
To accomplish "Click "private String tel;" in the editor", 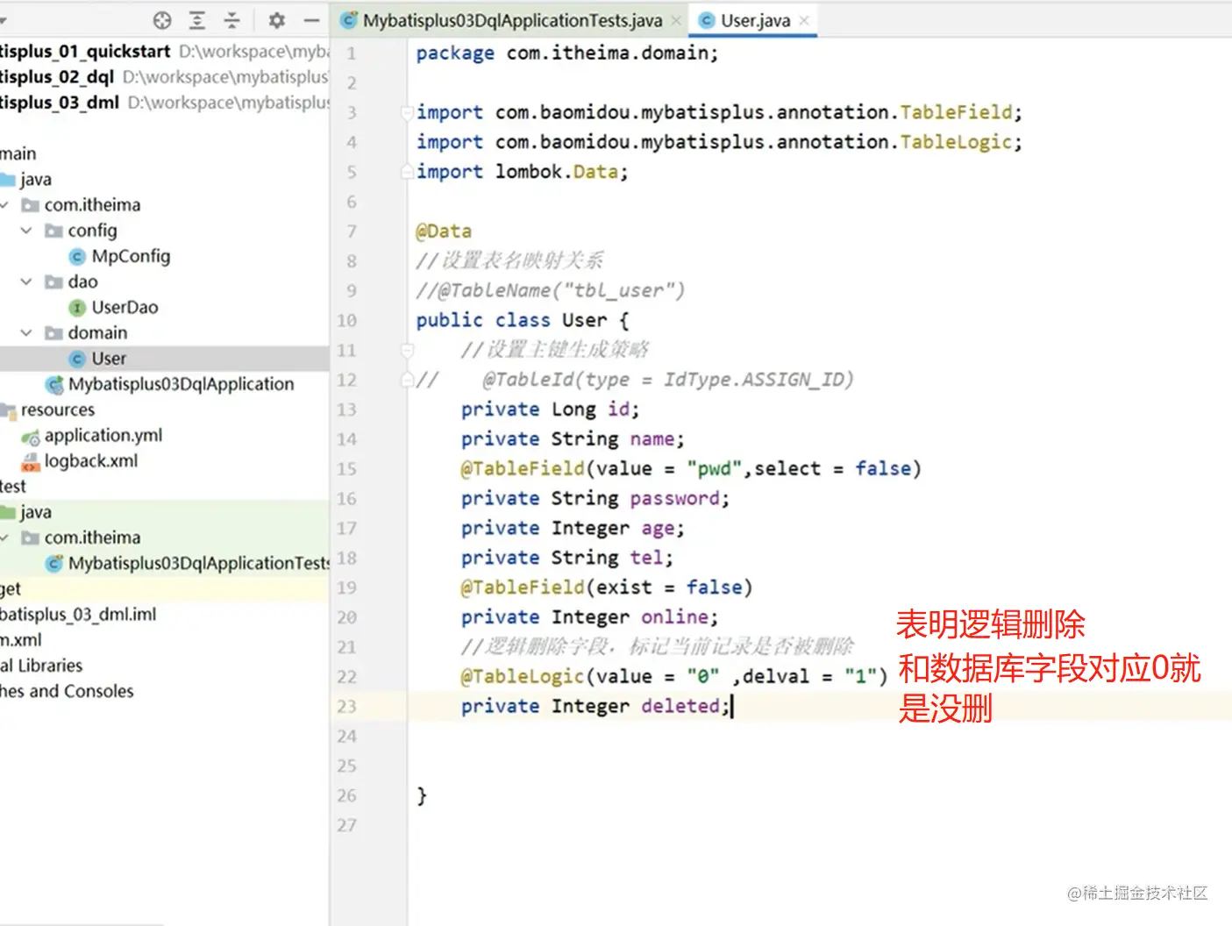I will click(x=567, y=558).
